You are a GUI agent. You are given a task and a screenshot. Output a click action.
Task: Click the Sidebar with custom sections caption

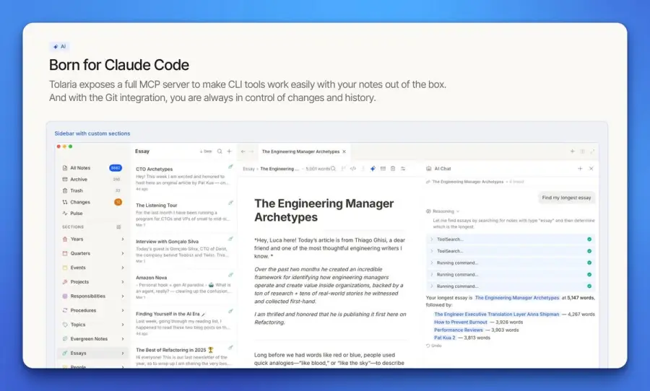click(x=92, y=133)
